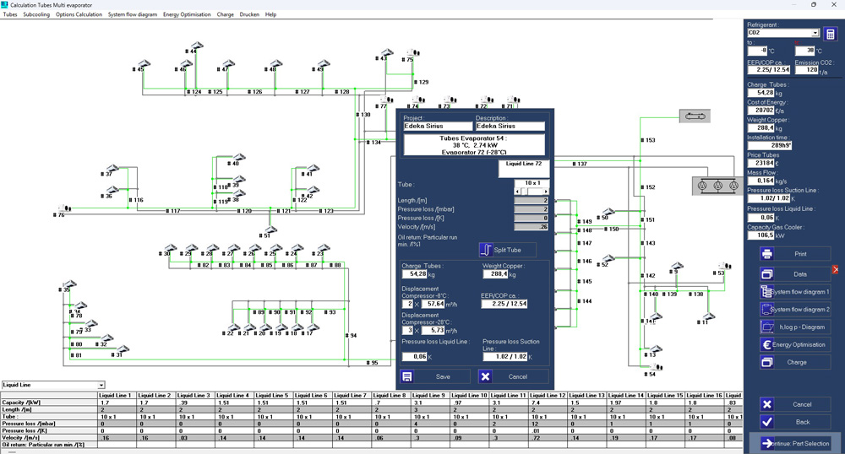Open the Energy Optimisation menu
This screenshot has height=454, width=845.
click(187, 14)
